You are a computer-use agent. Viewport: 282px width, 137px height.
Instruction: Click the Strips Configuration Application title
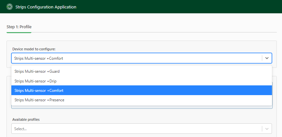[x=46, y=7]
